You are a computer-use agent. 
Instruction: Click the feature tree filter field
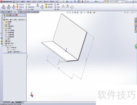[15, 17]
